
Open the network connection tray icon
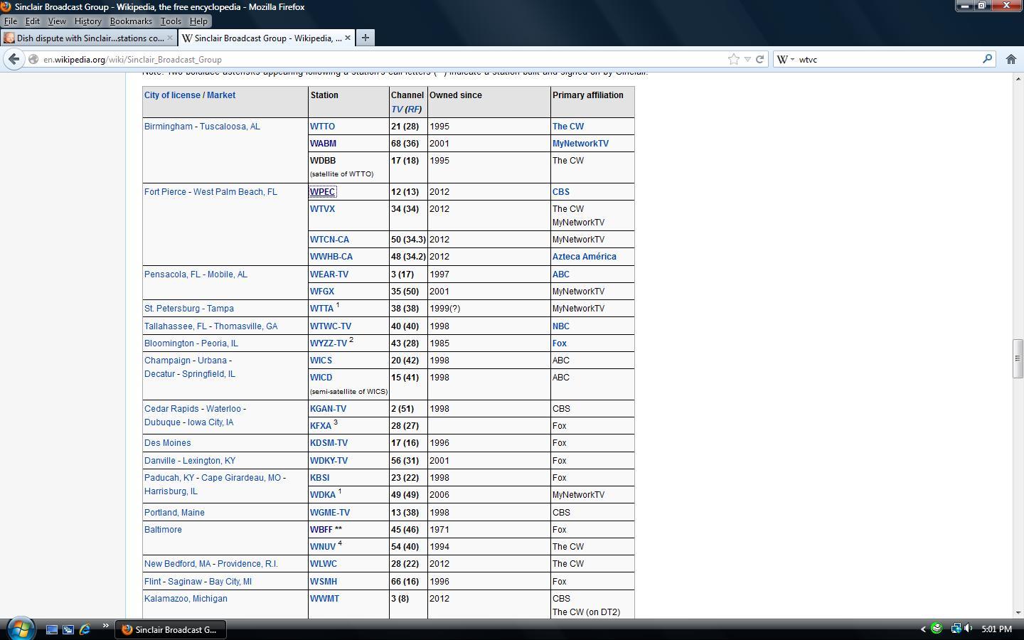click(956, 629)
